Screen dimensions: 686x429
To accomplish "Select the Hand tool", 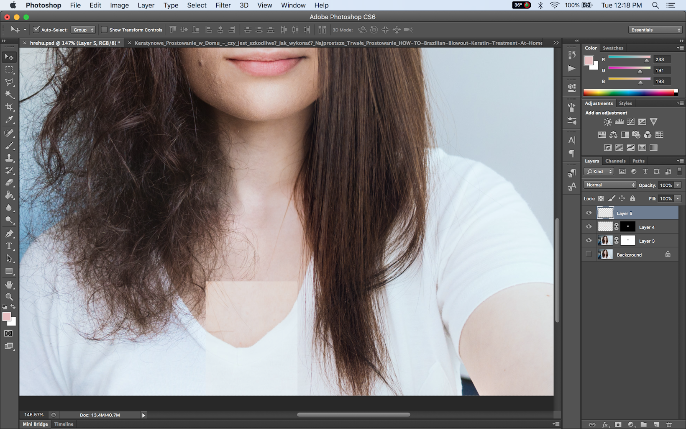I will click(9, 285).
